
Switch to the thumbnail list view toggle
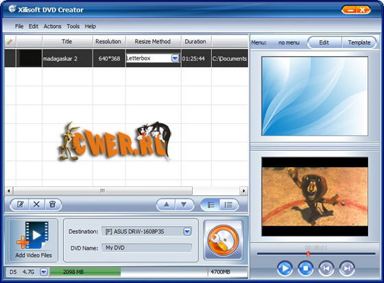coord(211,205)
